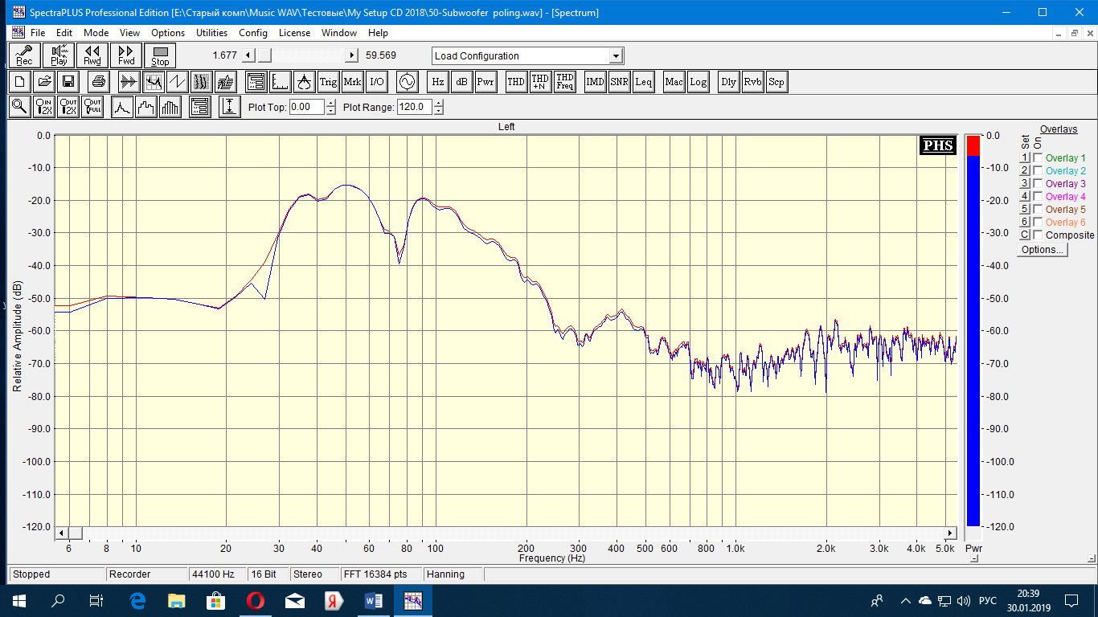Viewport: 1098px width, 617px height.
Task: Open the Log data logging utility
Action: tap(698, 81)
